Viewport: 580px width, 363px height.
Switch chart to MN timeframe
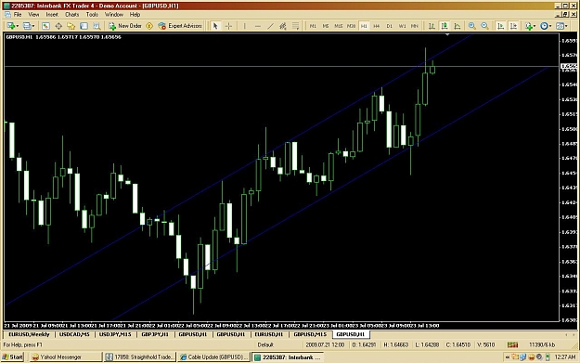415,26
